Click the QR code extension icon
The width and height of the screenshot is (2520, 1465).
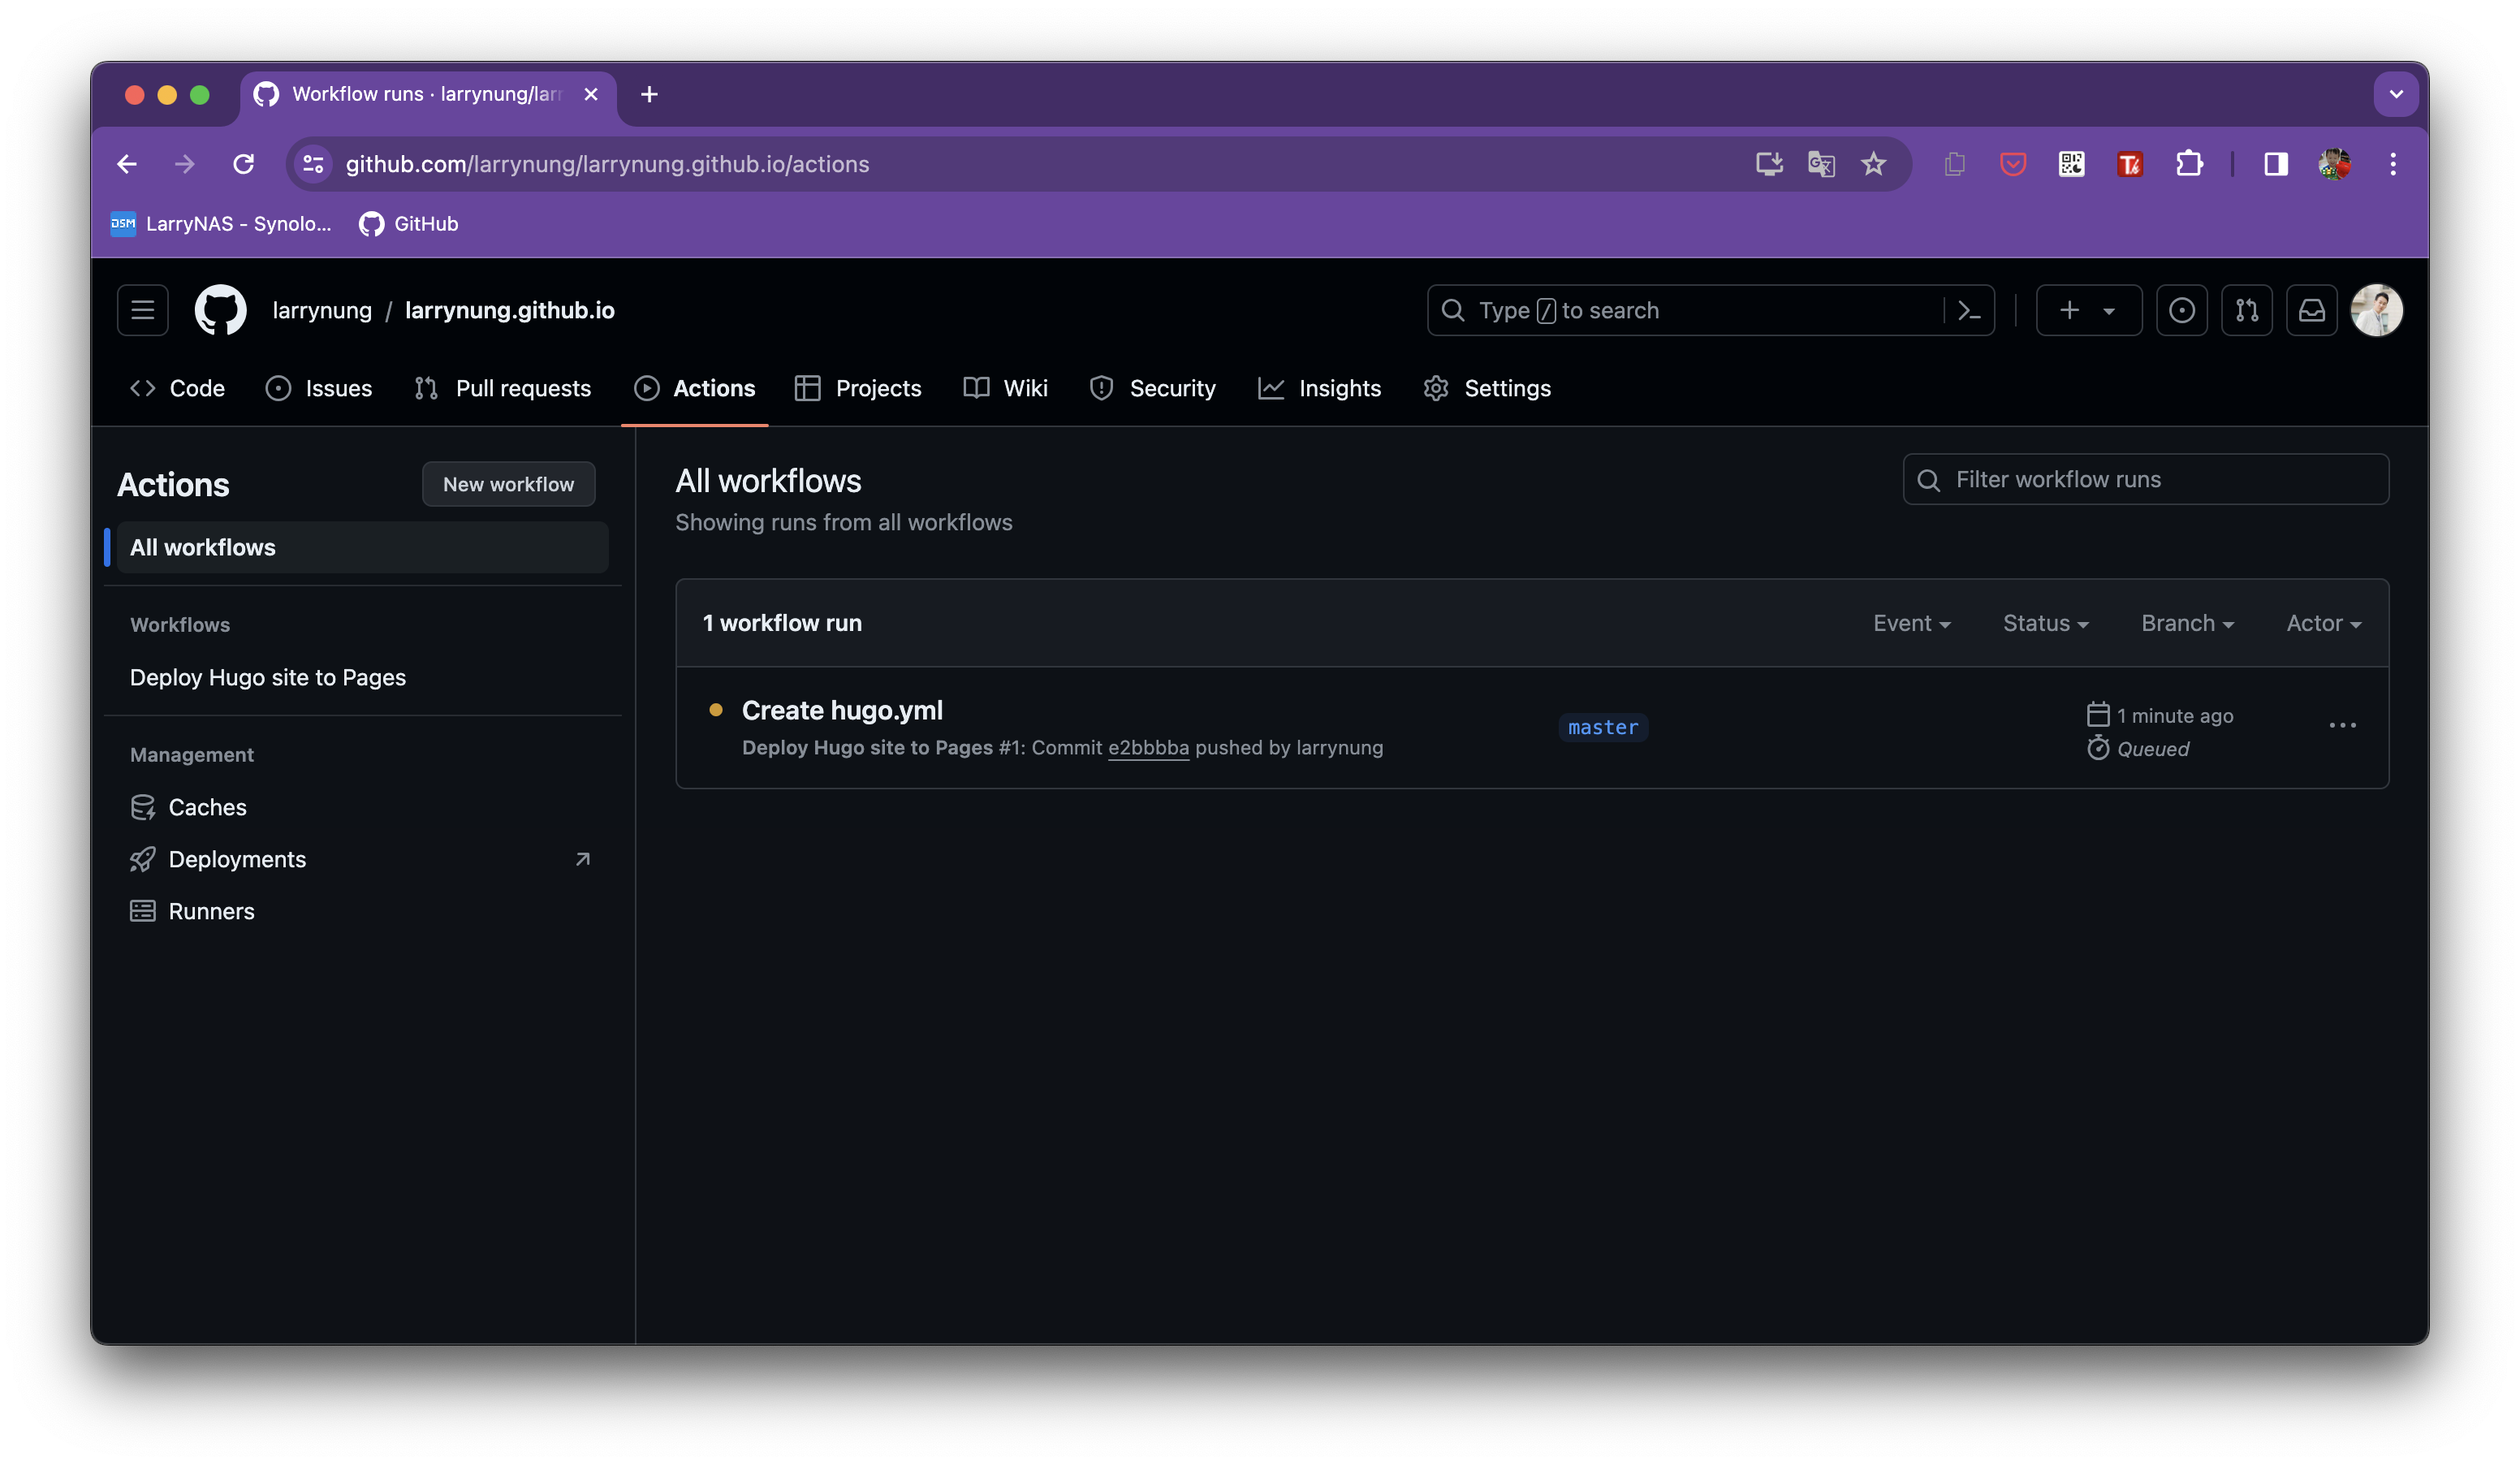2071,164
